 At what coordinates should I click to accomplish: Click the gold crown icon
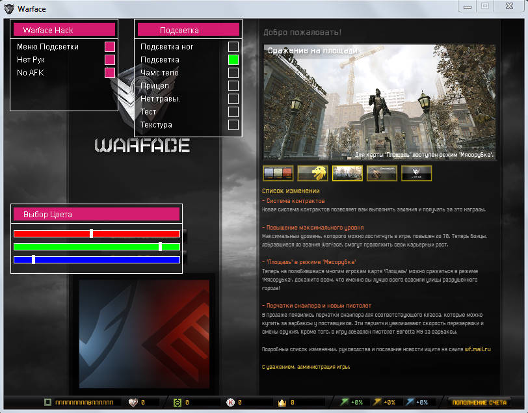(282, 402)
